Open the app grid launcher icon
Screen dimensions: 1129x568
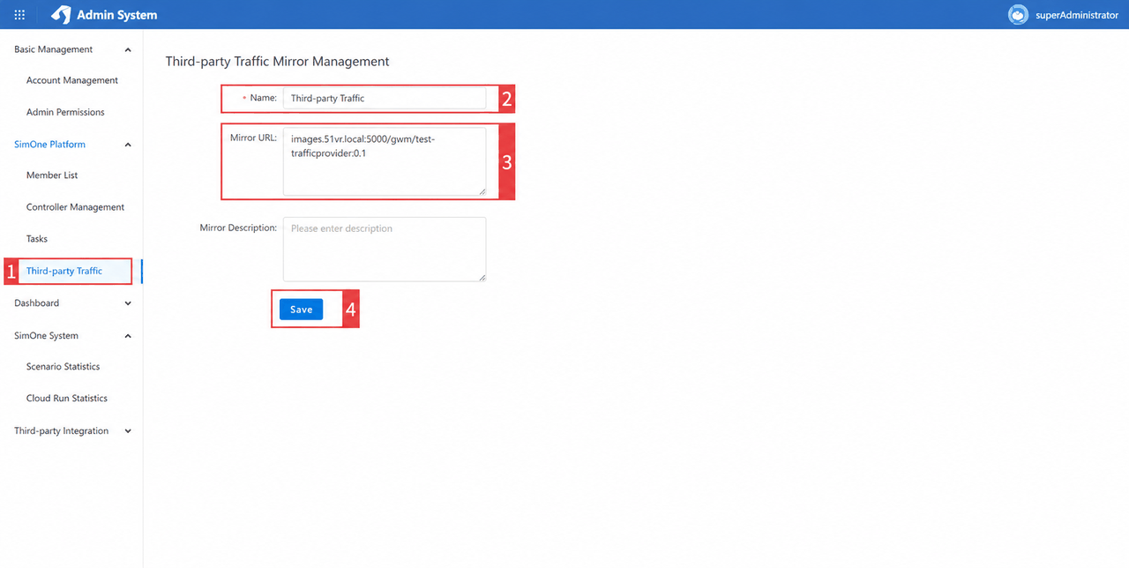[x=19, y=15]
